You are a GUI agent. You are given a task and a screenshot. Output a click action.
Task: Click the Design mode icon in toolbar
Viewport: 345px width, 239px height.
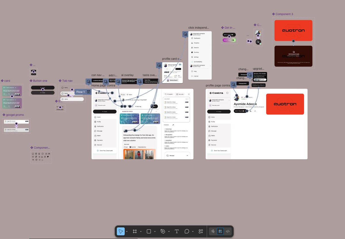coord(220,231)
